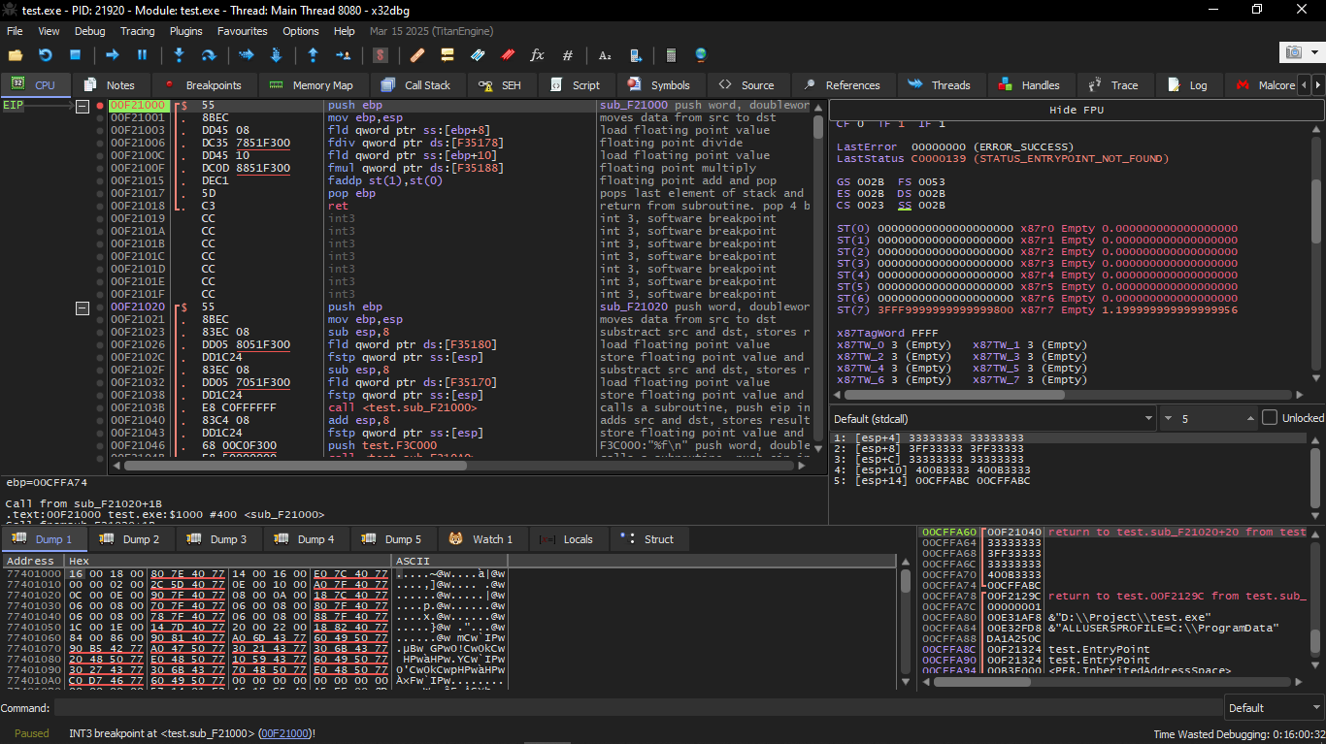This screenshot has height=744, width=1326.
Task: Click into the Command input field
Action: coord(631,708)
